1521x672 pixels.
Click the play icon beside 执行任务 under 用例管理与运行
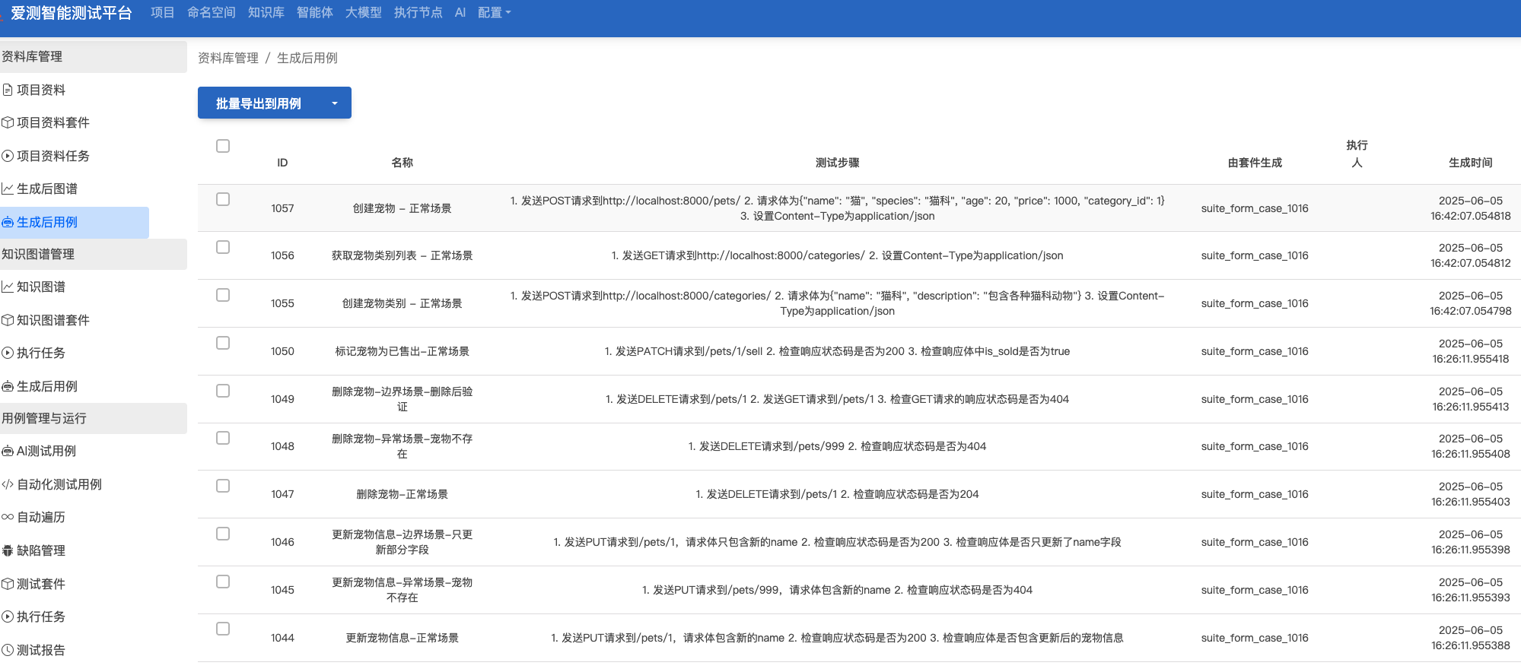pyautogui.click(x=8, y=617)
